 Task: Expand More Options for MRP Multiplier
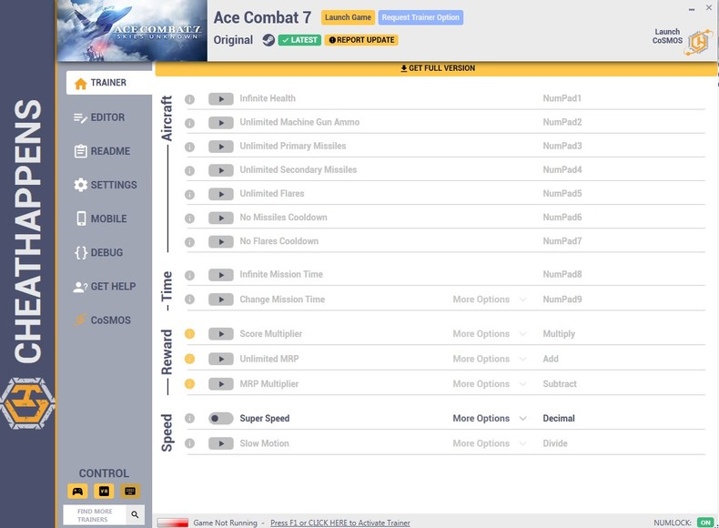(490, 384)
